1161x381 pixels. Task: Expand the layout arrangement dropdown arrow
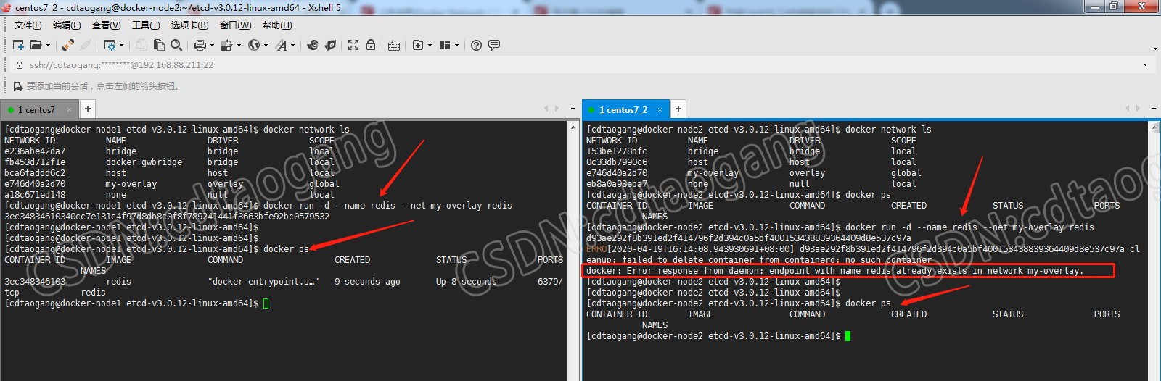pyautogui.click(x=456, y=45)
